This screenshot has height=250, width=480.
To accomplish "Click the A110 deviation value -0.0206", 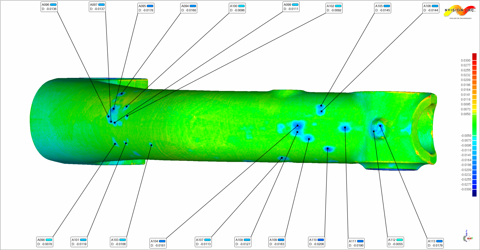I will pyautogui.click(x=316, y=243).
